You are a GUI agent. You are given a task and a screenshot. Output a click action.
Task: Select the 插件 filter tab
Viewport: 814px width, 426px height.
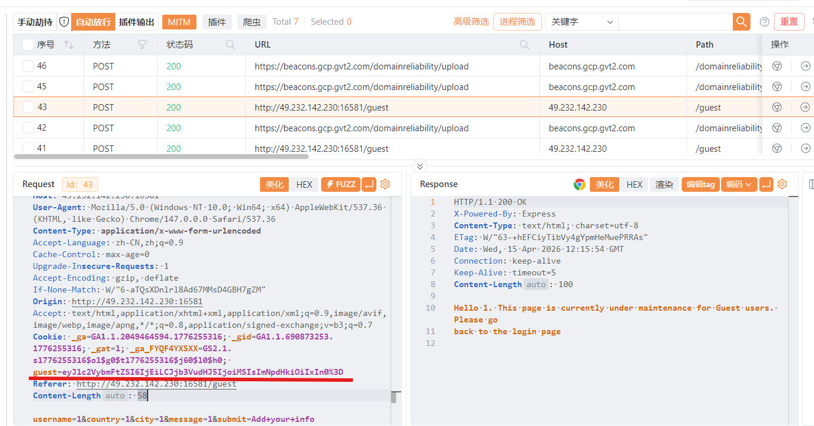click(217, 22)
